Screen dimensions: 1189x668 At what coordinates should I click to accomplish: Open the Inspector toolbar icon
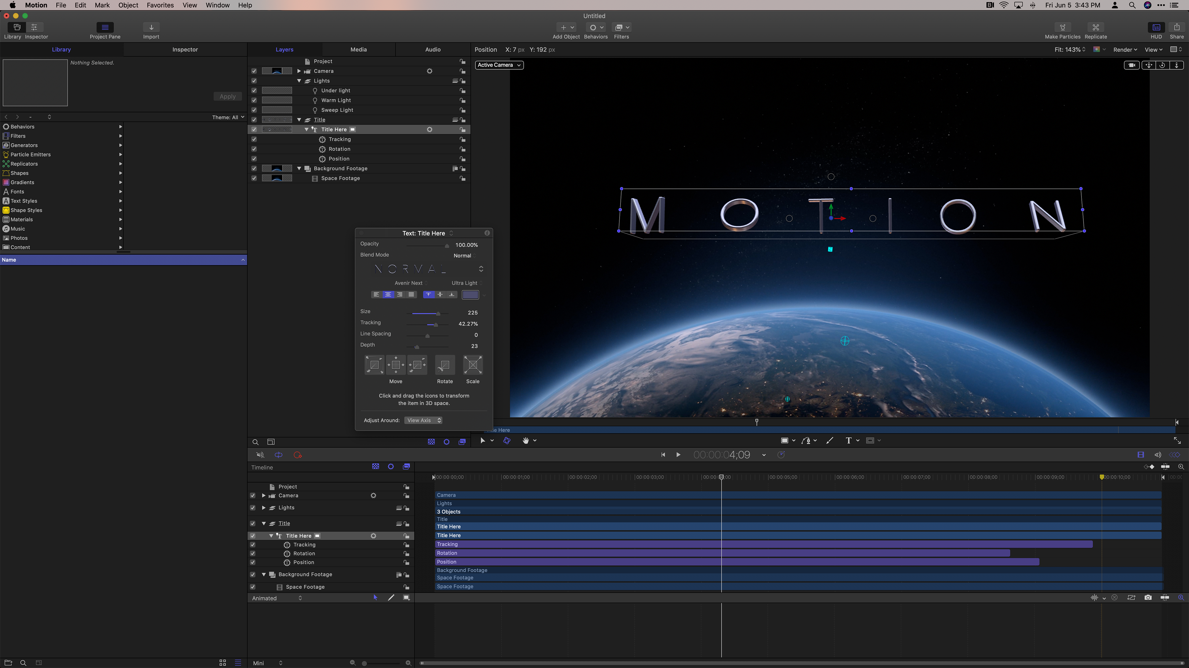[34, 27]
